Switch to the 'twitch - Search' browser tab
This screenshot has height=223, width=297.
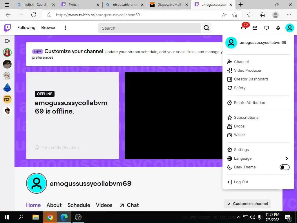click(36, 5)
